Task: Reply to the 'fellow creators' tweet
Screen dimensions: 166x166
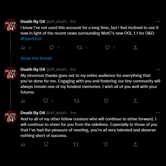Action: pos(46,144)
